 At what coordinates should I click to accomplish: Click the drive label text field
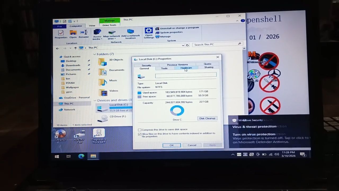(x=186, y=75)
